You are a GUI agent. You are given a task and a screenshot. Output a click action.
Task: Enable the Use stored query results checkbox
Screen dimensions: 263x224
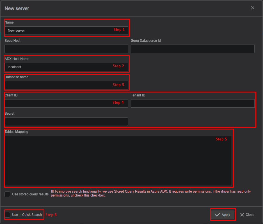pyautogui.click(x=7, y=194)
